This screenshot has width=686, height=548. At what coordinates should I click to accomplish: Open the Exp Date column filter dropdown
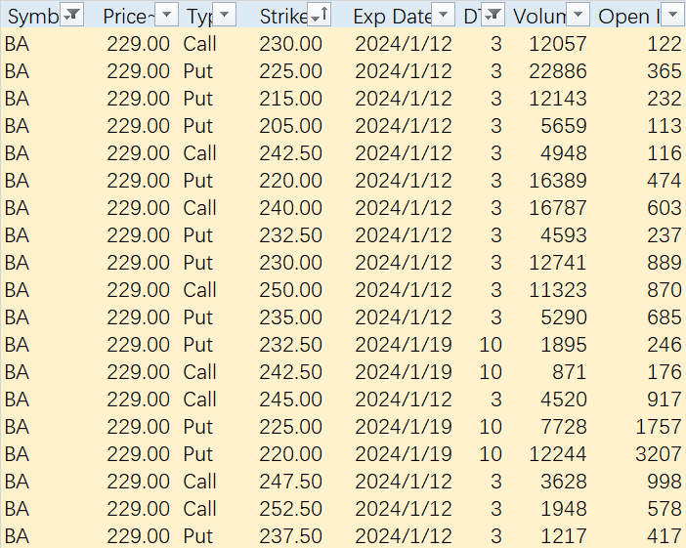(x=443, y=15)
